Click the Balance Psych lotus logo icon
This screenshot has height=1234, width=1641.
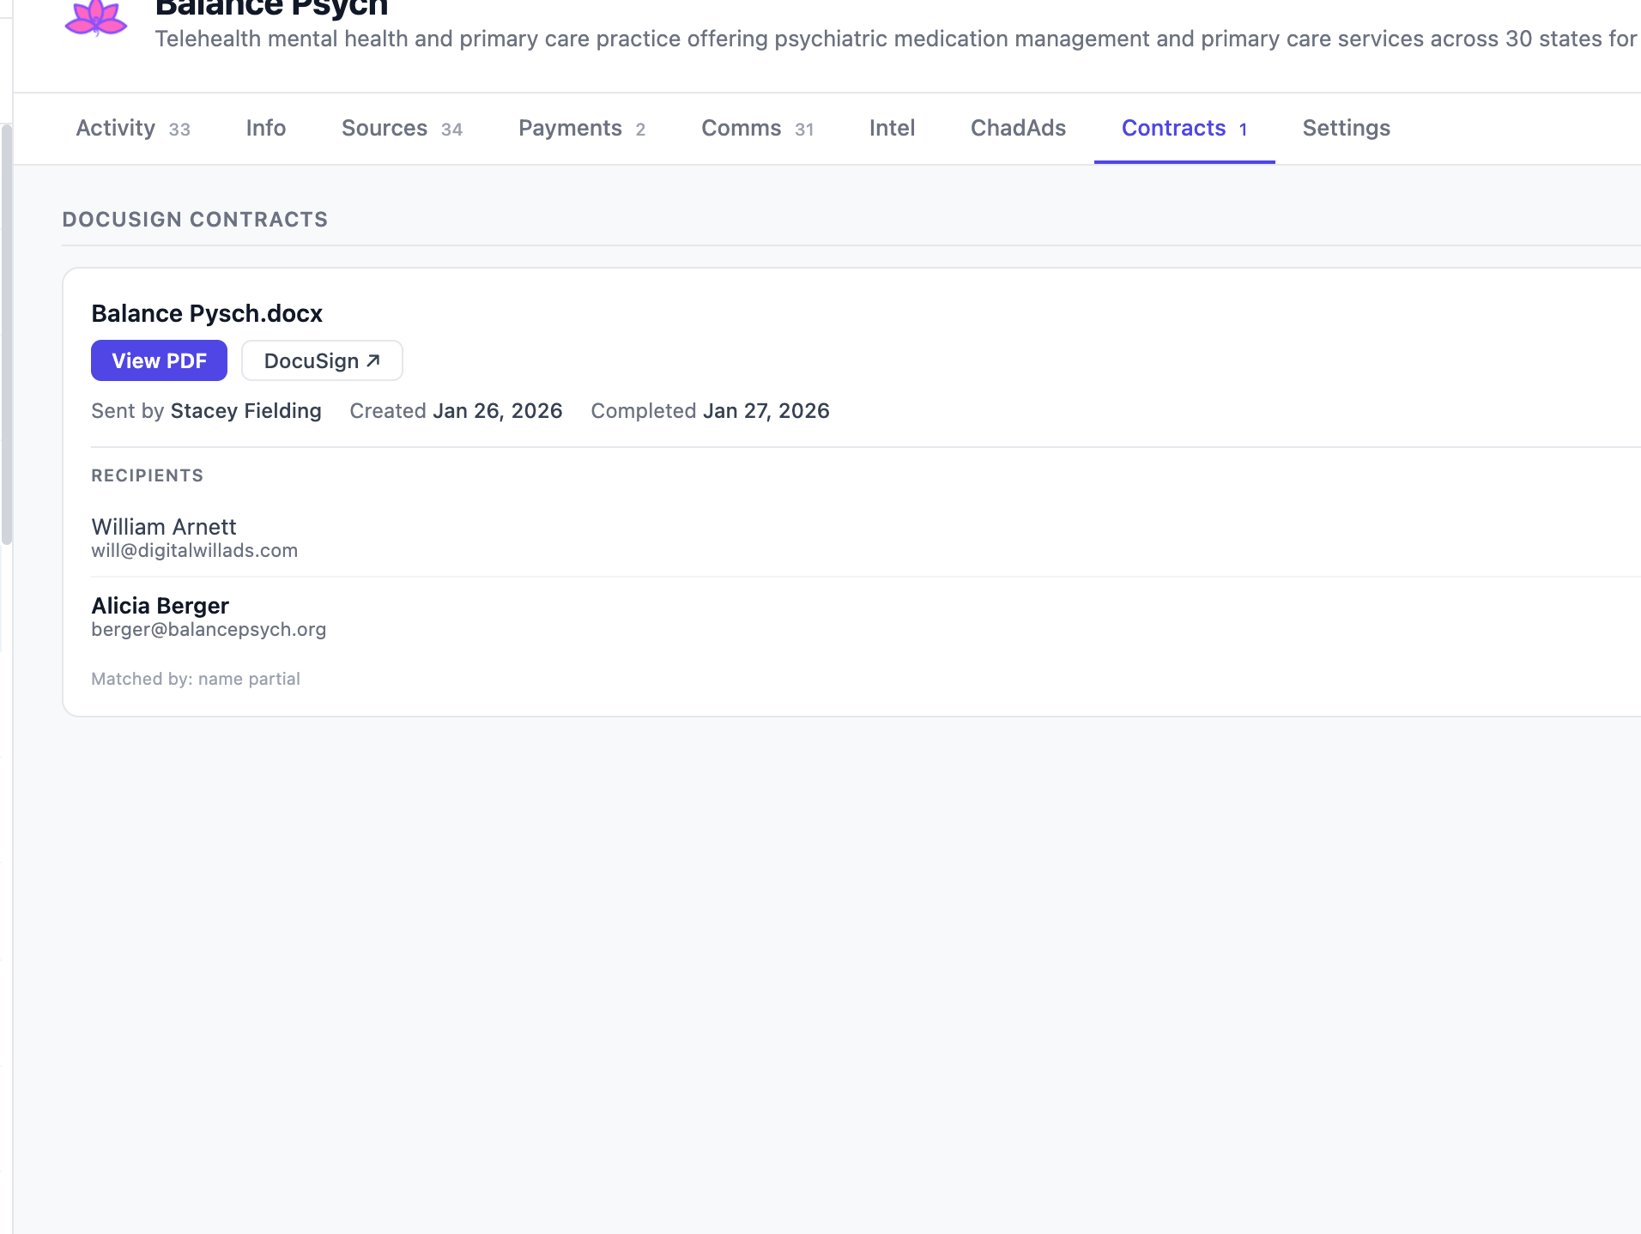point(96,17)
